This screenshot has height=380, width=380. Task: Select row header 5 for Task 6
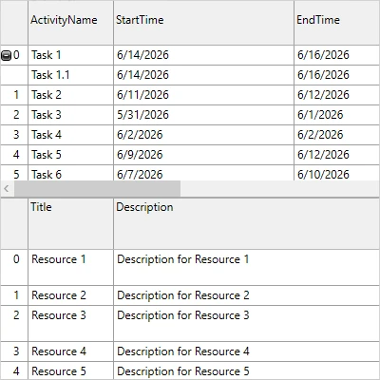point(14,173)
